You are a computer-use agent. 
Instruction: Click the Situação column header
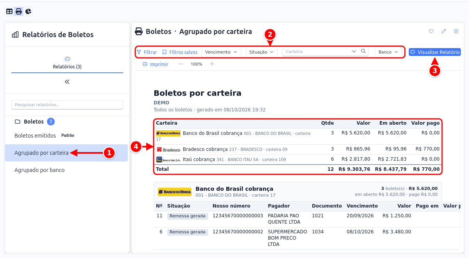pyautogui.click(x=179, y=206)
